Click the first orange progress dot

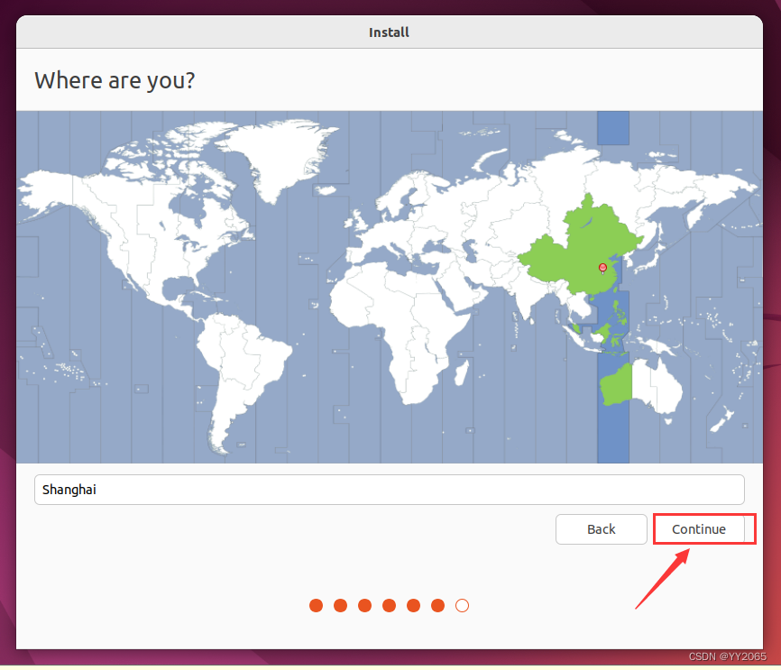click(x=317, y=605)
